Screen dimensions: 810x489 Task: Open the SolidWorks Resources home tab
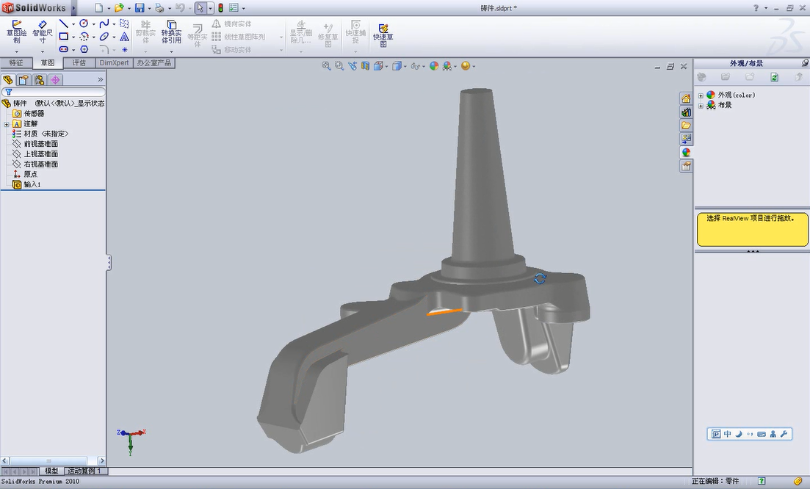pos(685,98)
